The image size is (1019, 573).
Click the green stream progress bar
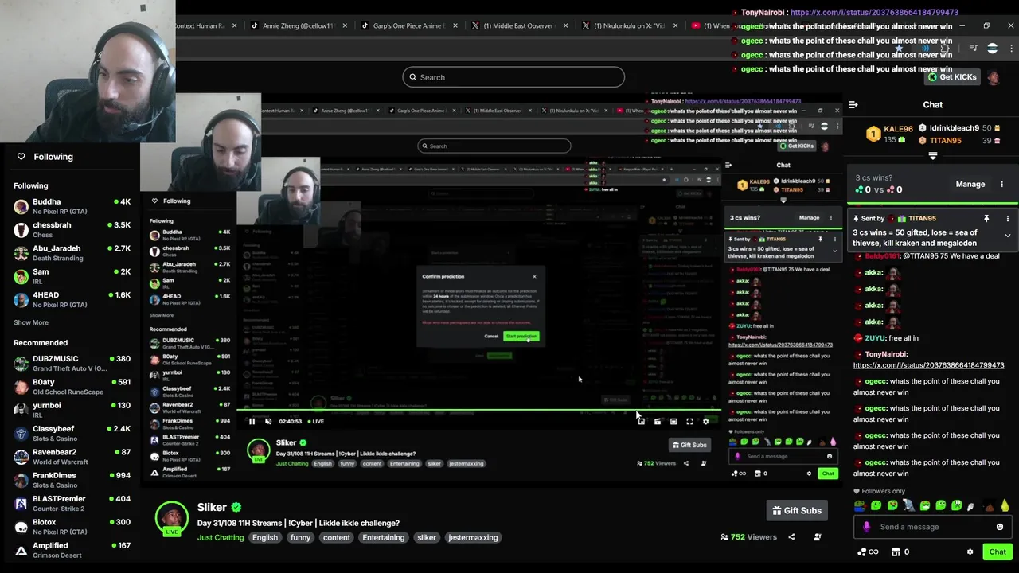point(480,411)
